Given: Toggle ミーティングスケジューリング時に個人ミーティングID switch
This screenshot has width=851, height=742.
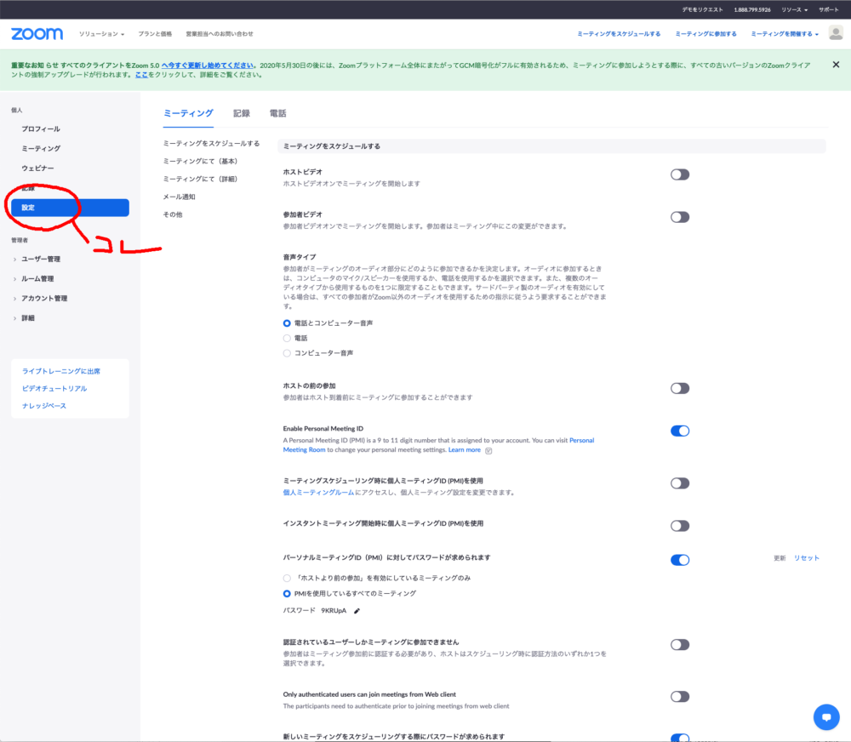Looking at the screenshot, I should (679, 483).
